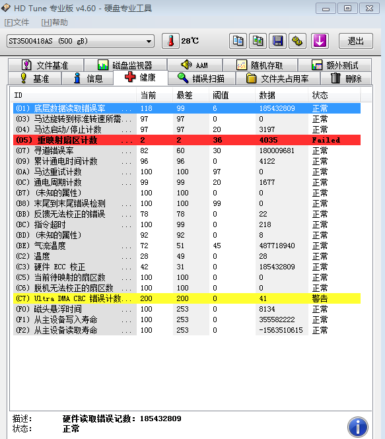Switch to the 磁盘监视器 tab
Image resolution: width=385 pixels, height=439 pixels.
pyautogui.click(x=125, y=65)
